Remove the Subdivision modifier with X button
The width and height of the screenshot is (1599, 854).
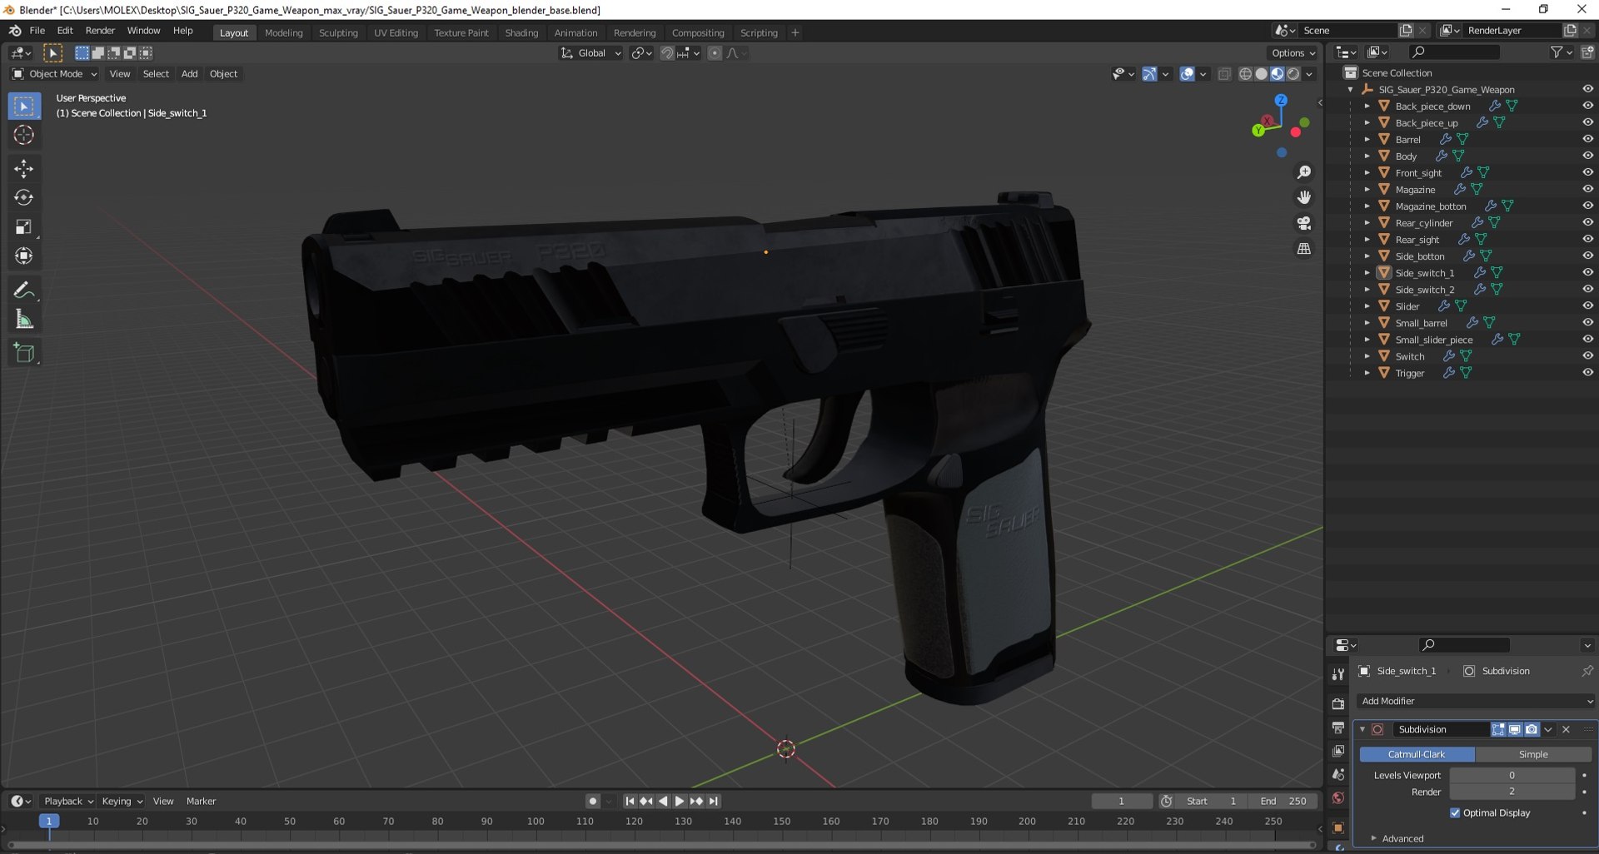pyautogui.click(x=1566, y=730)
